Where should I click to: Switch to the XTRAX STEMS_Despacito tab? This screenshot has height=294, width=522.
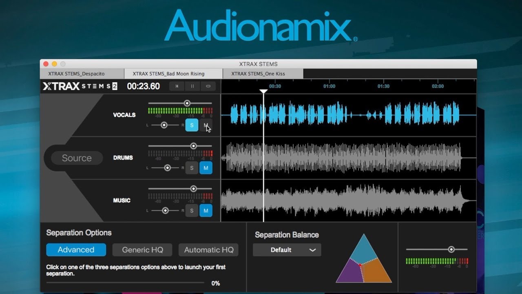click(x=82, y=74)
